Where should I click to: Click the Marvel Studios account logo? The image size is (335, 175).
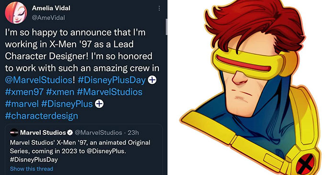[x=14, y=132]
